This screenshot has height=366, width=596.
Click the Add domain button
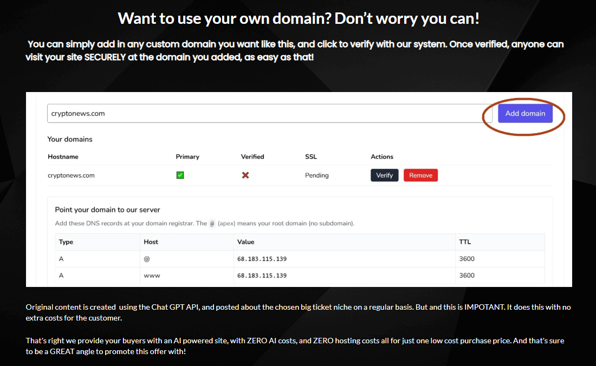pos(524,113)
